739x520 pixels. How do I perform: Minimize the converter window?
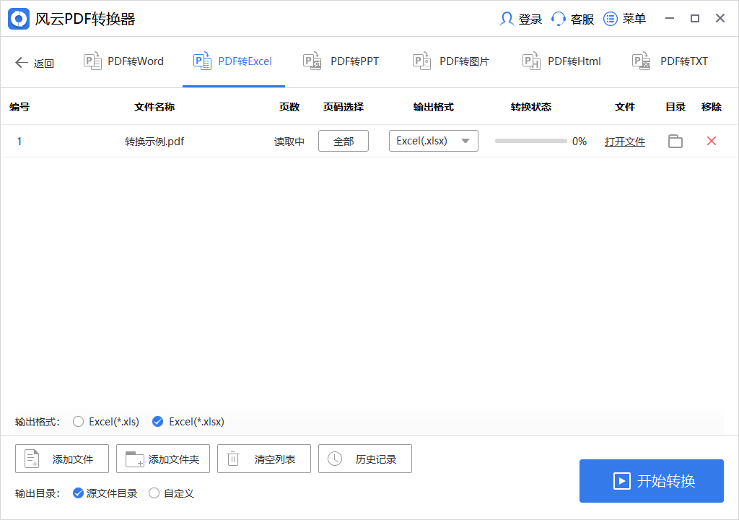point(669,18)
